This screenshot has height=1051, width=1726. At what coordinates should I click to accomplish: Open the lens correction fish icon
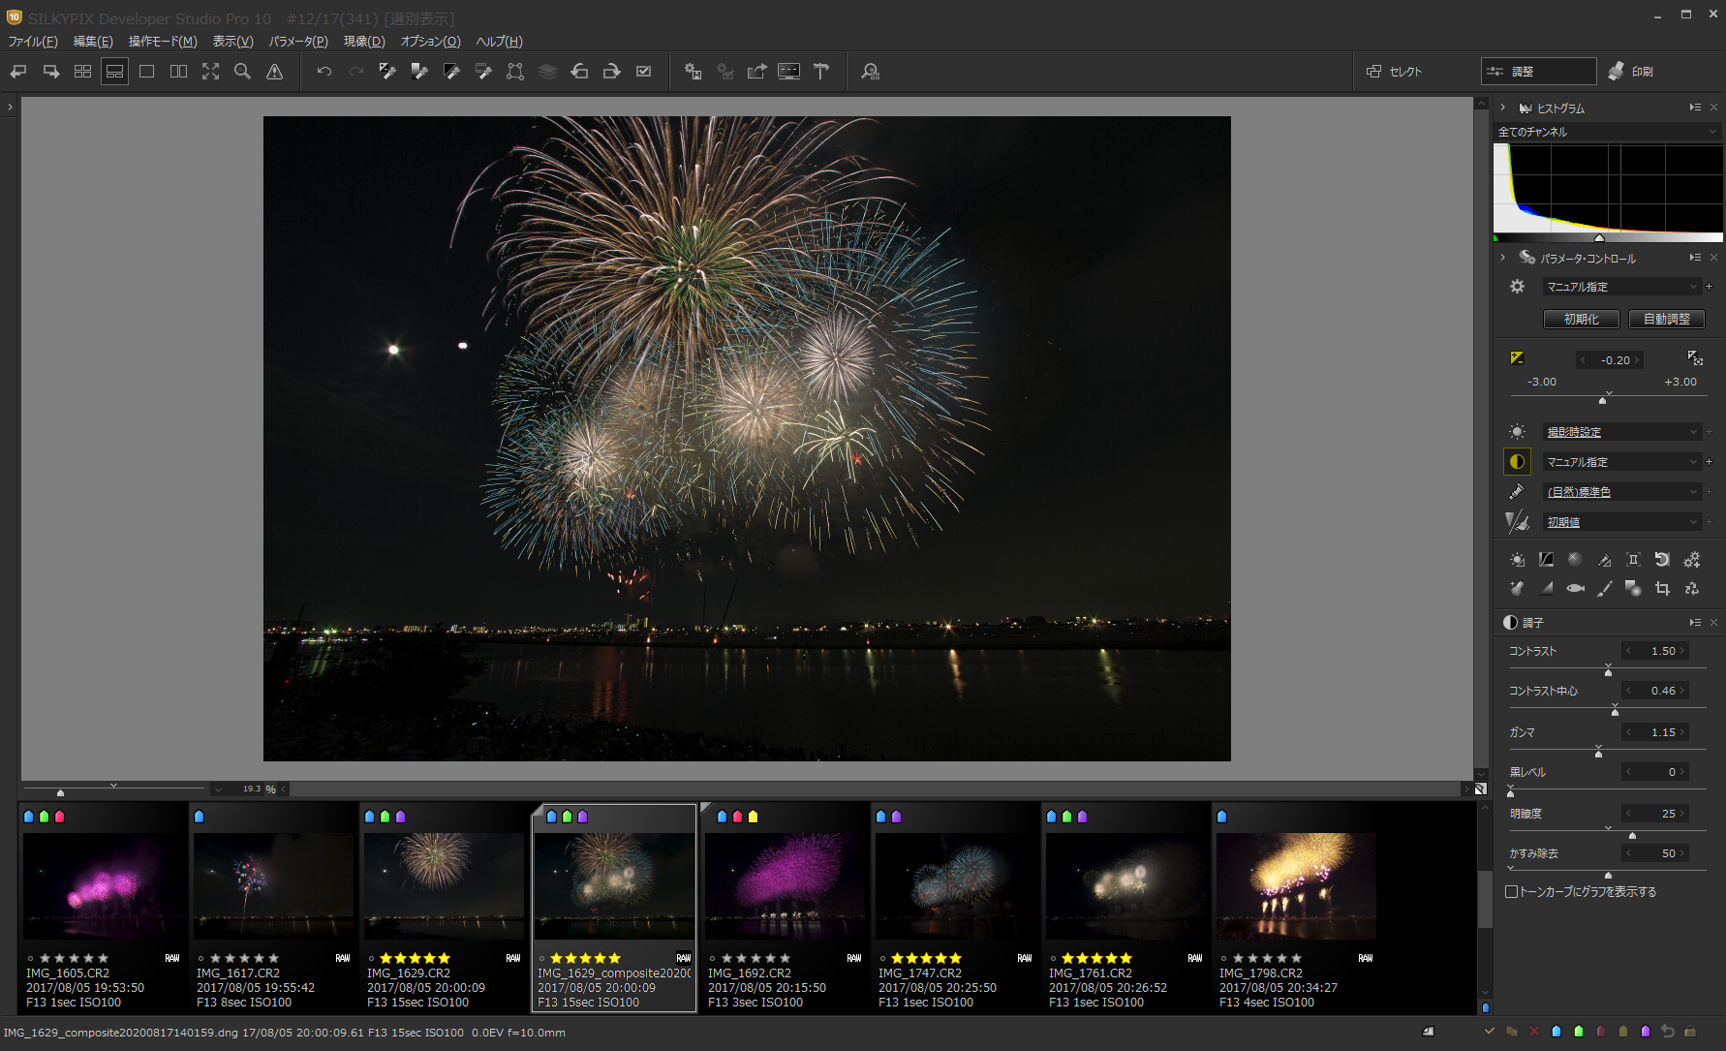(x=1575, y=588)
